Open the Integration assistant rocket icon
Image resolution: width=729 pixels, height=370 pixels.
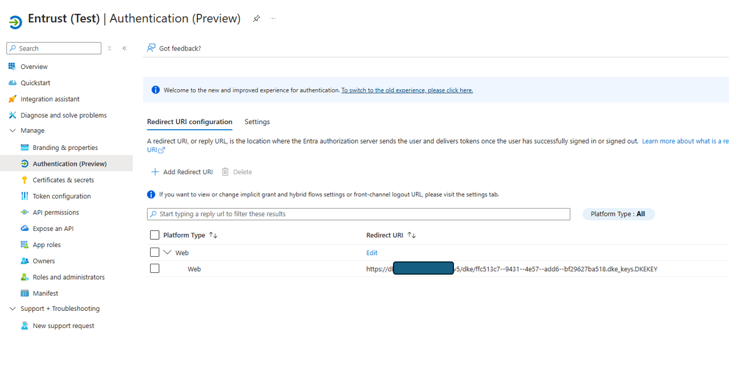point(13,99)
